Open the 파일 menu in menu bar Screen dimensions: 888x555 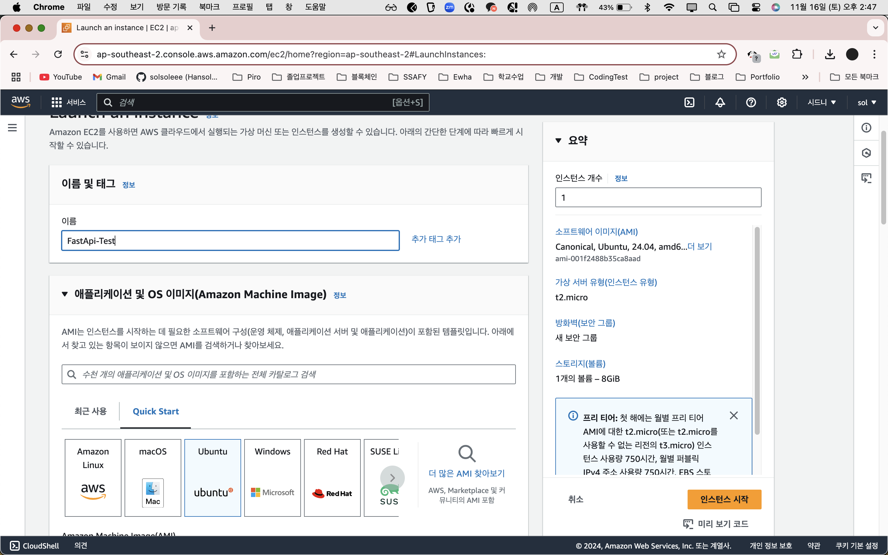point(84,7)
